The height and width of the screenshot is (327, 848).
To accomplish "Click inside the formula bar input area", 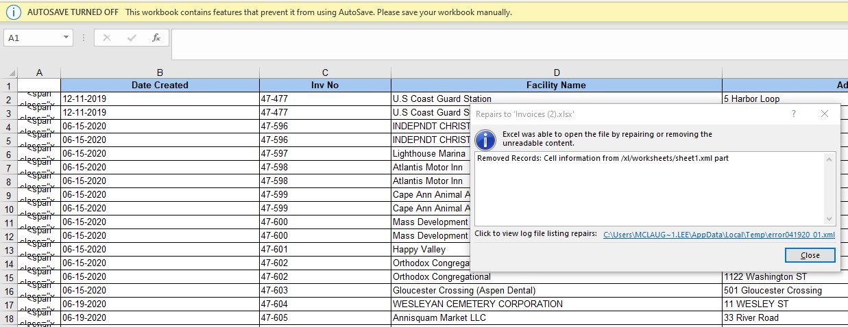I will (509, 44).
